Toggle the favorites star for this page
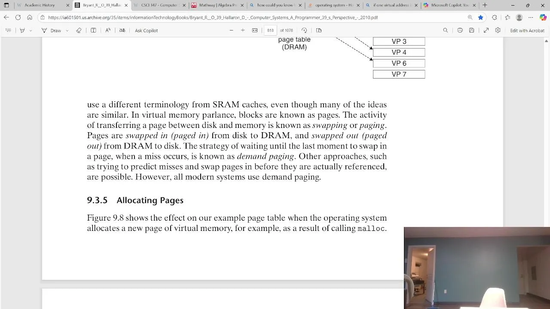Image resolution: width=550 pixels, height=309 pixels. coord(481,18)
